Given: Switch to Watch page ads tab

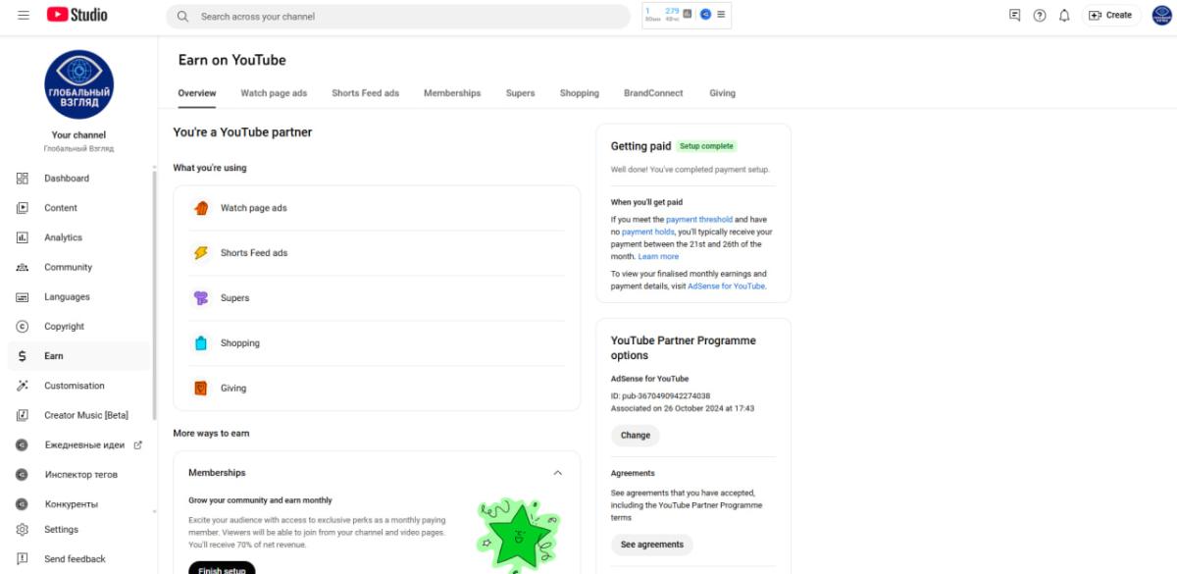Looking at the screenshot, I should pyautogui.click(x=274, y=93).
